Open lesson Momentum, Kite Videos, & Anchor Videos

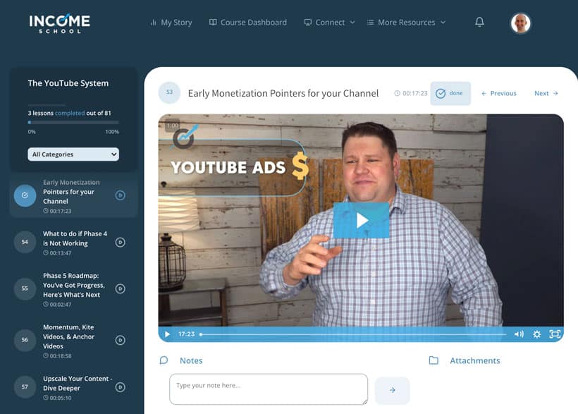click(68, 336)
